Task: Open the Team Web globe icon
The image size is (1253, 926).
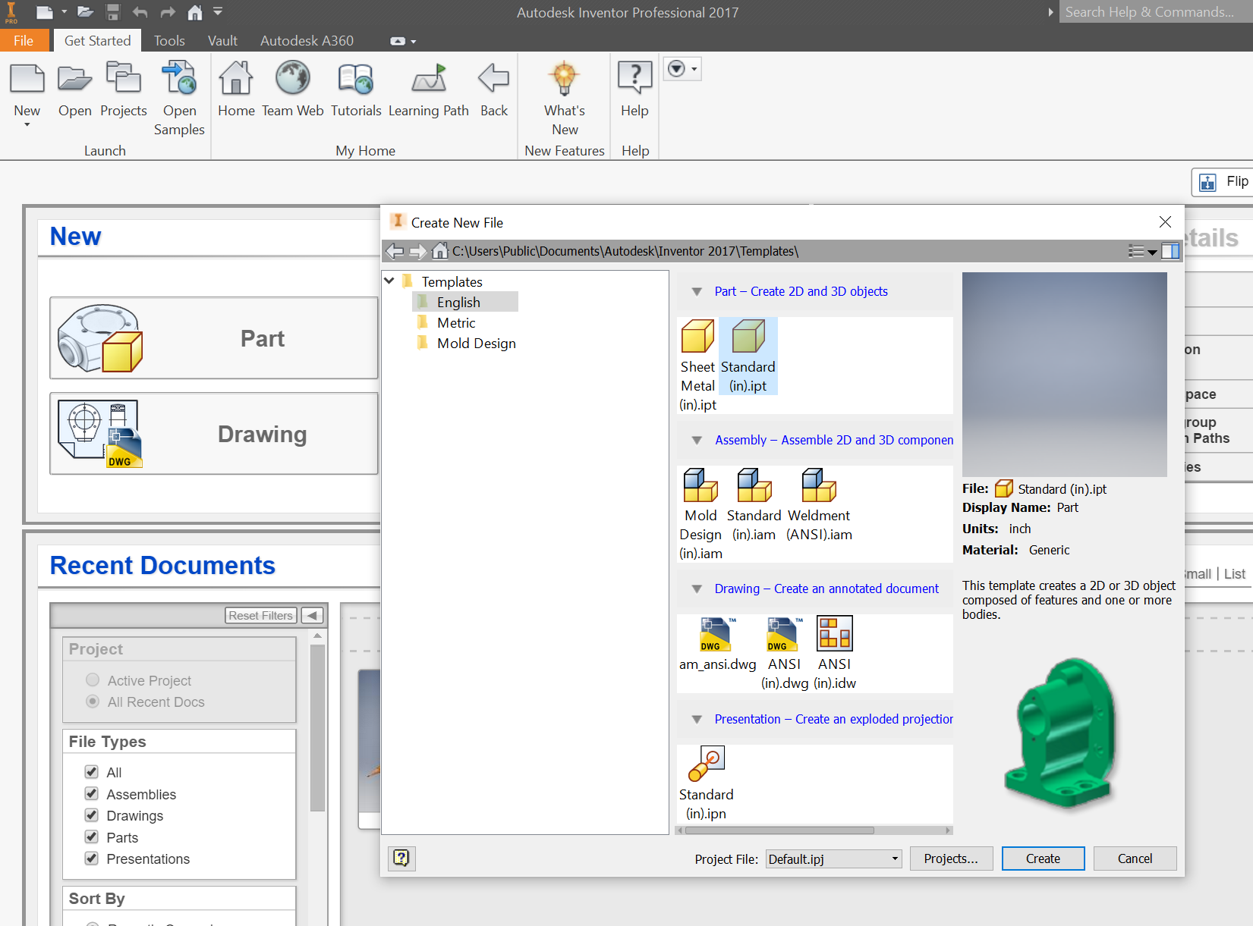Action: pos(292,78)
